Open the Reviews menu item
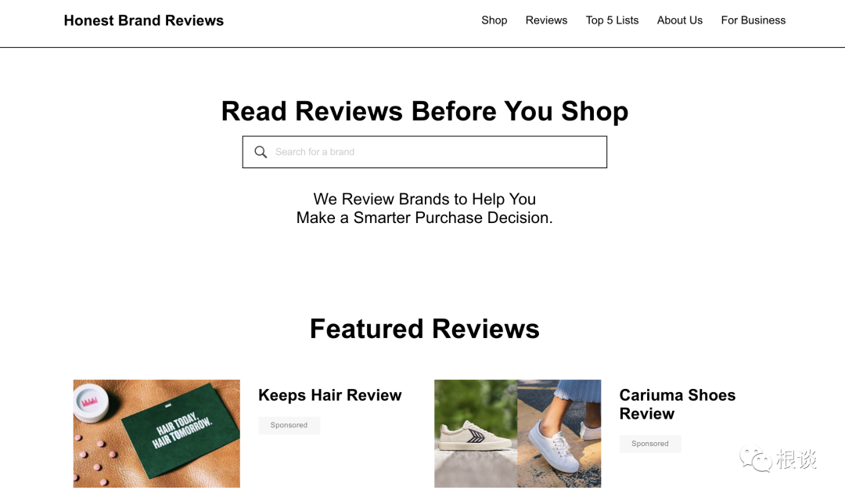This screenshot has width=845, height=497. click(546, 20)
